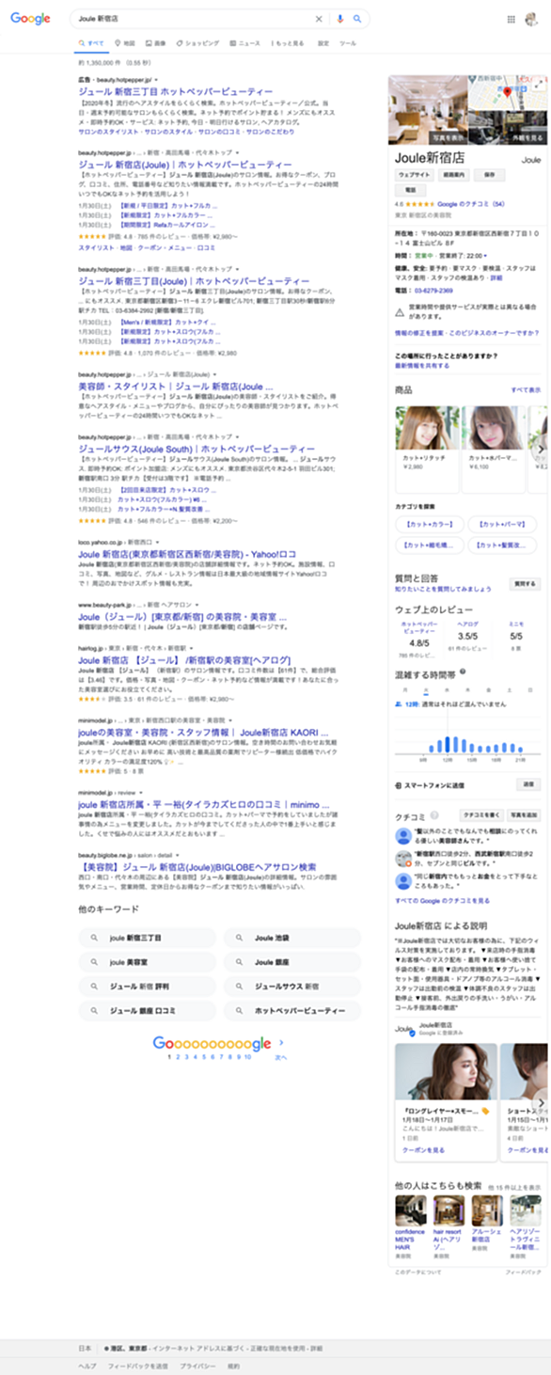
Task: Call the phone number 03-6279-2369
Action: pos(433,292)
